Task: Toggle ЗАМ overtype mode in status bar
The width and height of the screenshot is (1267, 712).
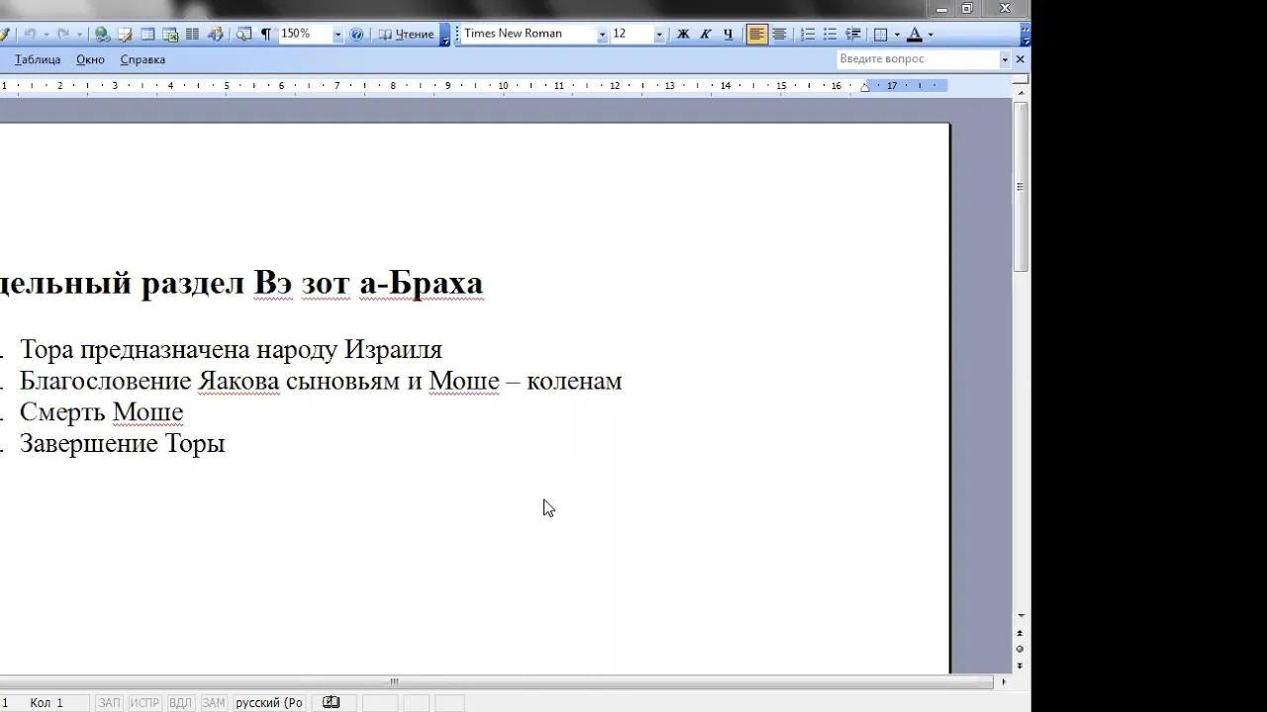Action: [x=214, y=703]
